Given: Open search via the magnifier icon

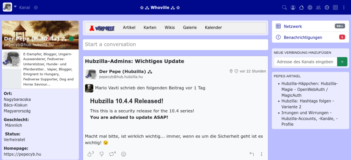Looking at the screenshot, I should click(x=284, y=8).
